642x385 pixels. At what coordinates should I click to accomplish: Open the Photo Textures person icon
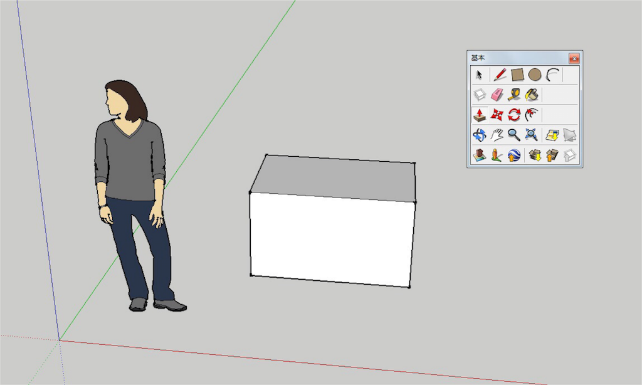click(x=497, y=156)
